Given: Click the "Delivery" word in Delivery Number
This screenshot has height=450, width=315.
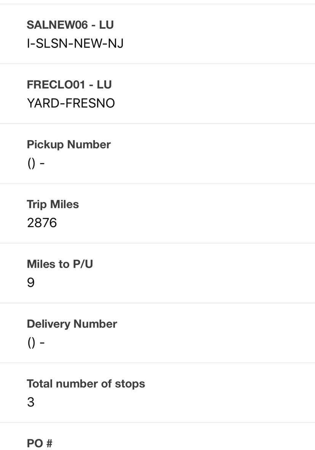Looking at the screenshot, I should pyautogui.click(x=49, y=324).
